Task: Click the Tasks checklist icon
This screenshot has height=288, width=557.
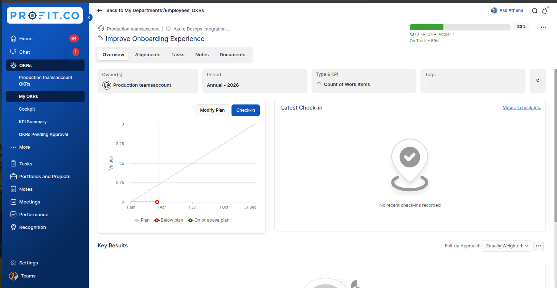Action: click(x=13, y=164)
